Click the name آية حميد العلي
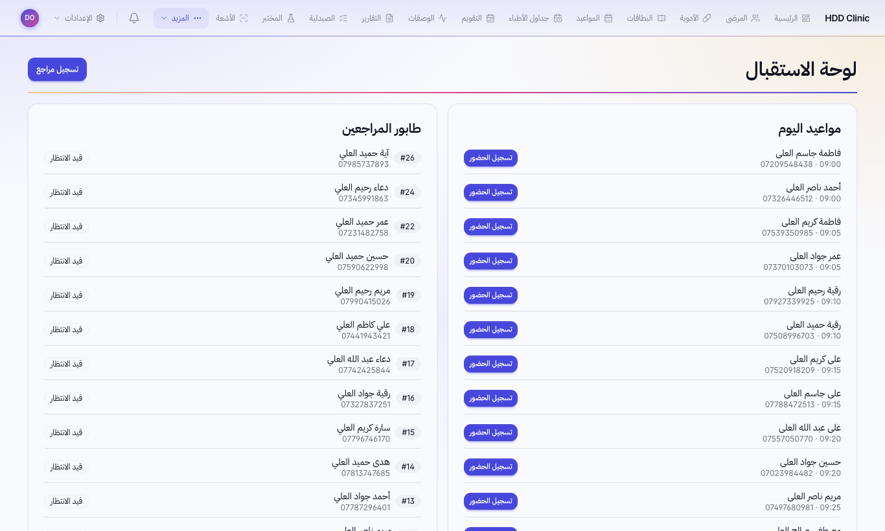The width and height of the screenshot is (885, 531). [x=364, y=153]
